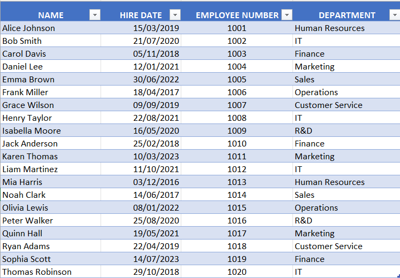
Task: Open the NAME column filter dropdown
Action: point(95,15)
